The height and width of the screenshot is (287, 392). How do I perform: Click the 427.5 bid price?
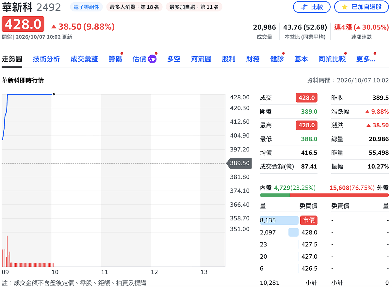coord(309,245)
